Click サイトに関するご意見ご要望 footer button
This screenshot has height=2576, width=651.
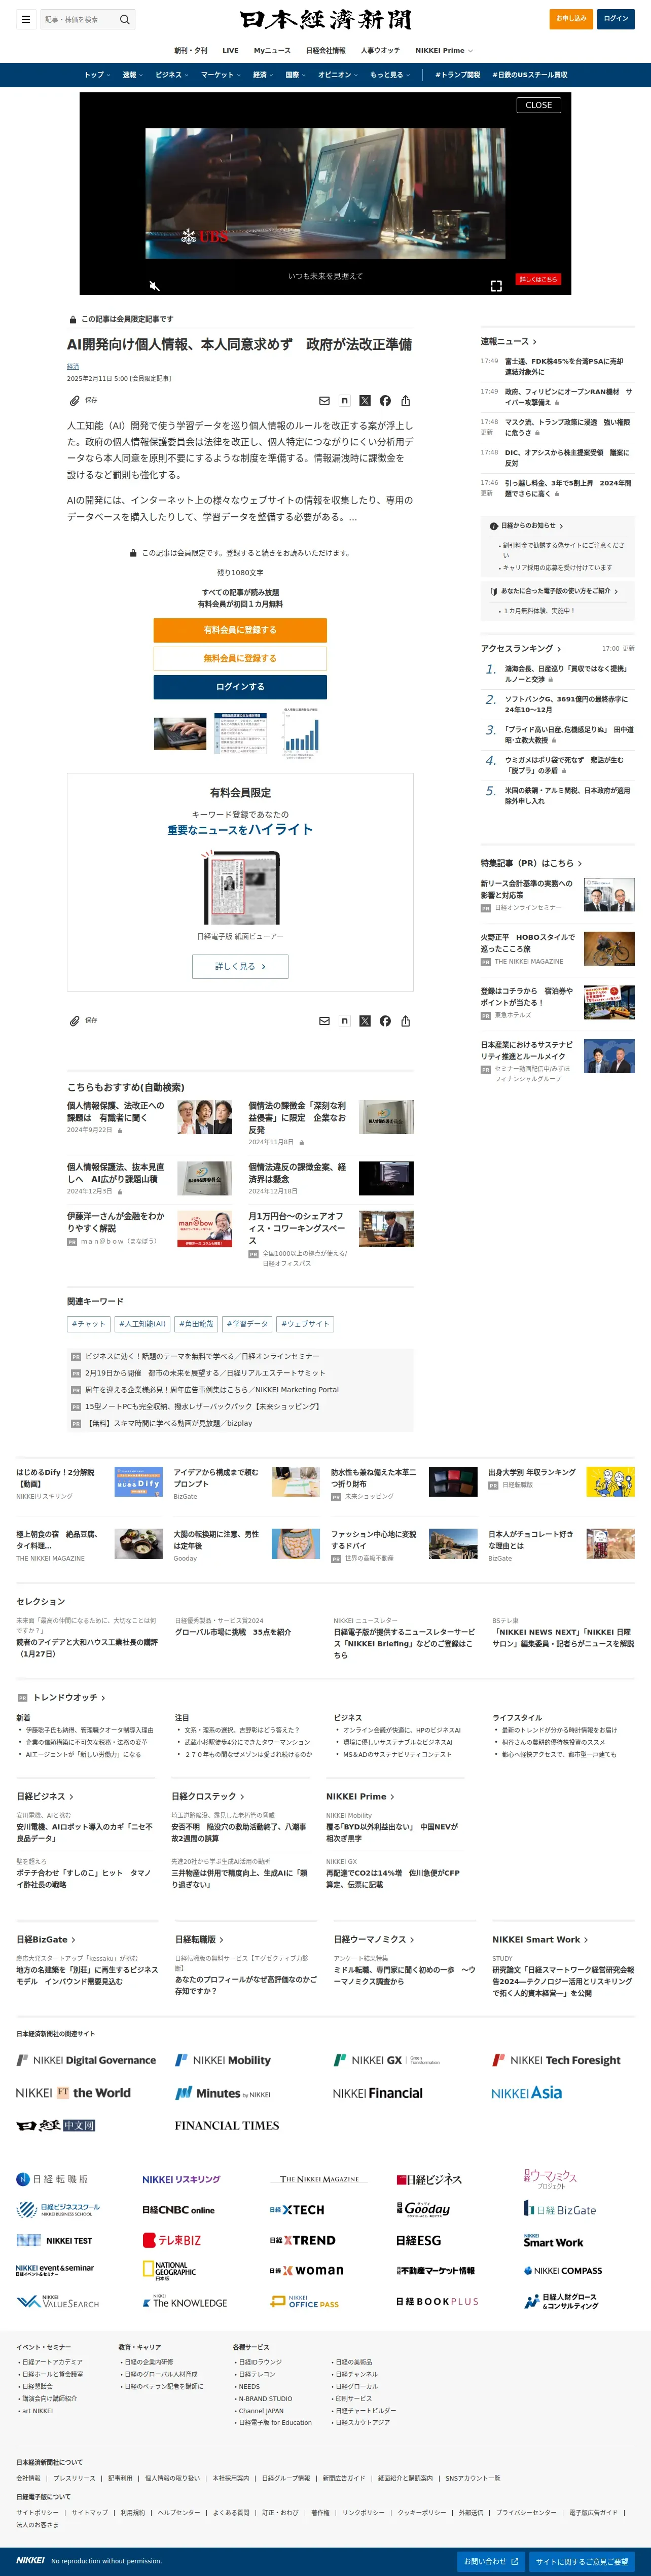coord(582,2561)
